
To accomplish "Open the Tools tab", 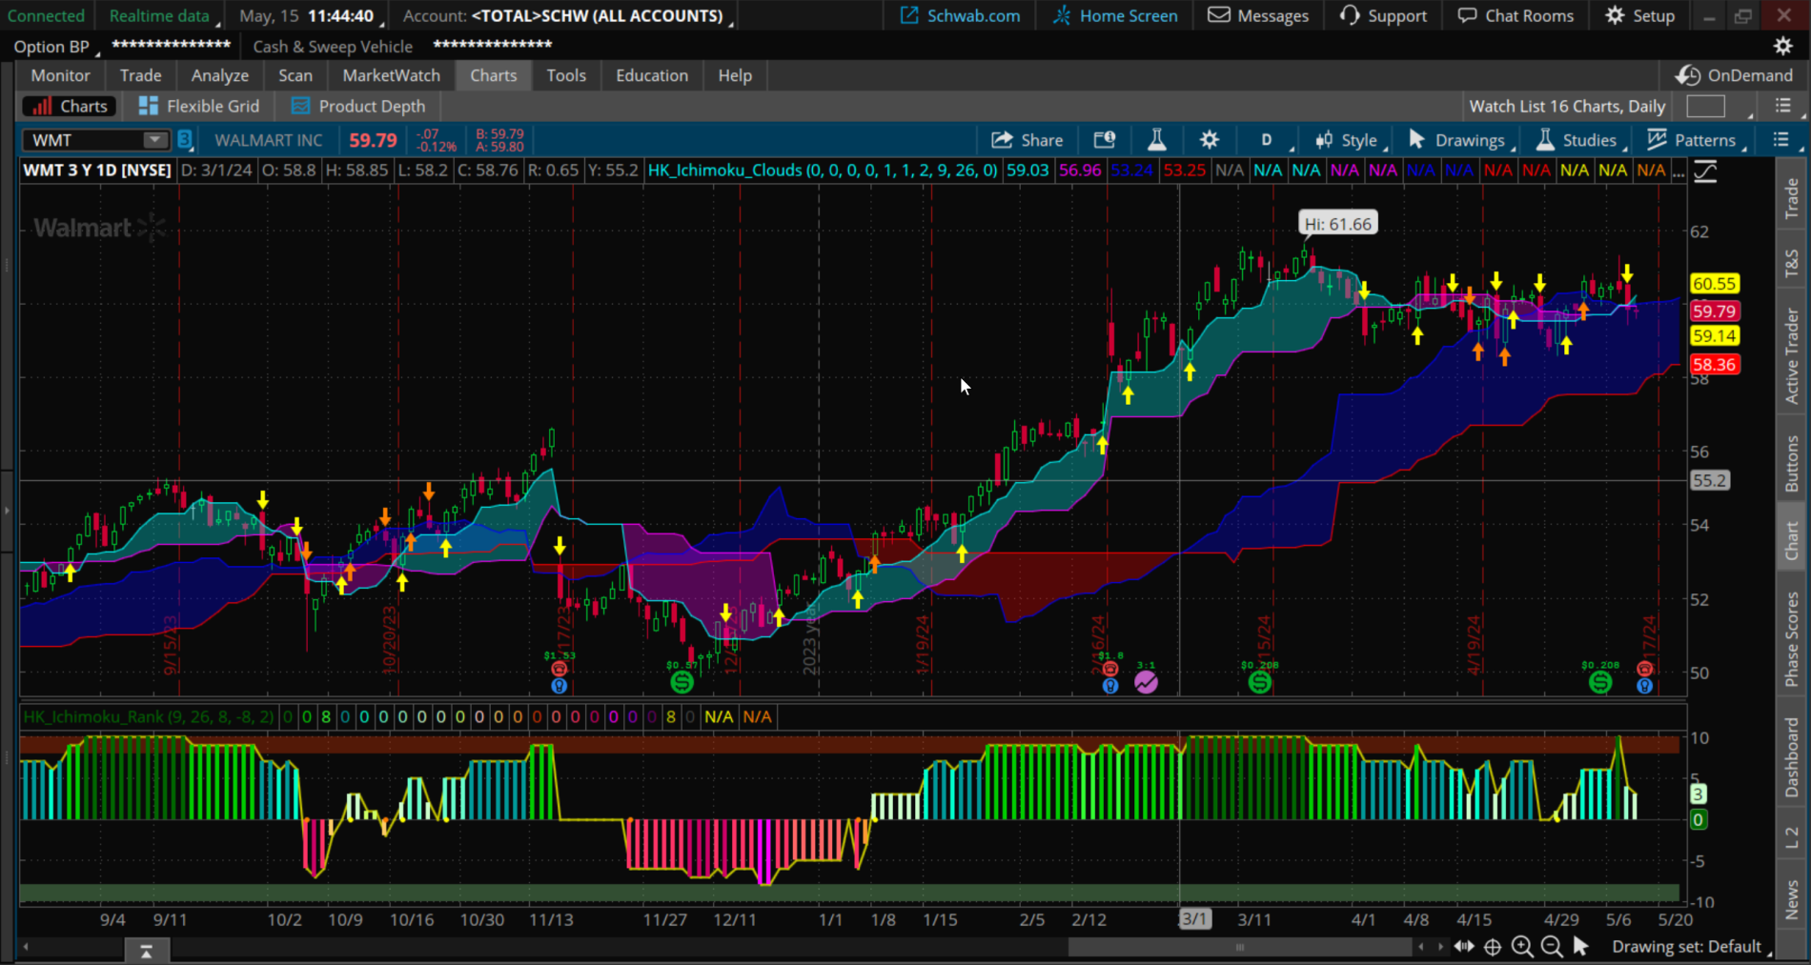I will (x=566, y=75).
